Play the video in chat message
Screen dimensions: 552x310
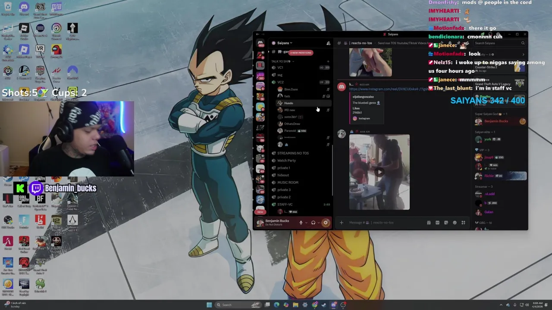pyautogui.click(x=379, y=172)
